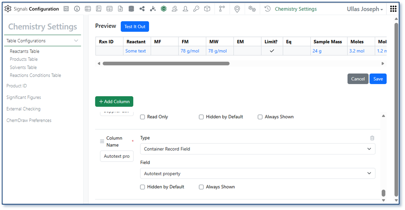The width and height of the screenshot is (405, 210).
Task: Open the grid table icon in toolbar
Action: (x=109, y=9)
